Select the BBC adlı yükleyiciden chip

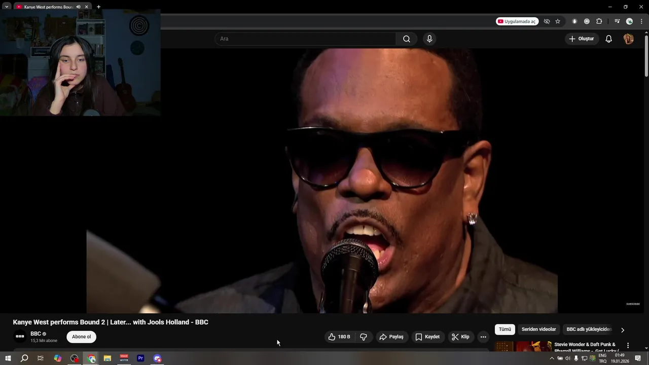tap(589, 330)
